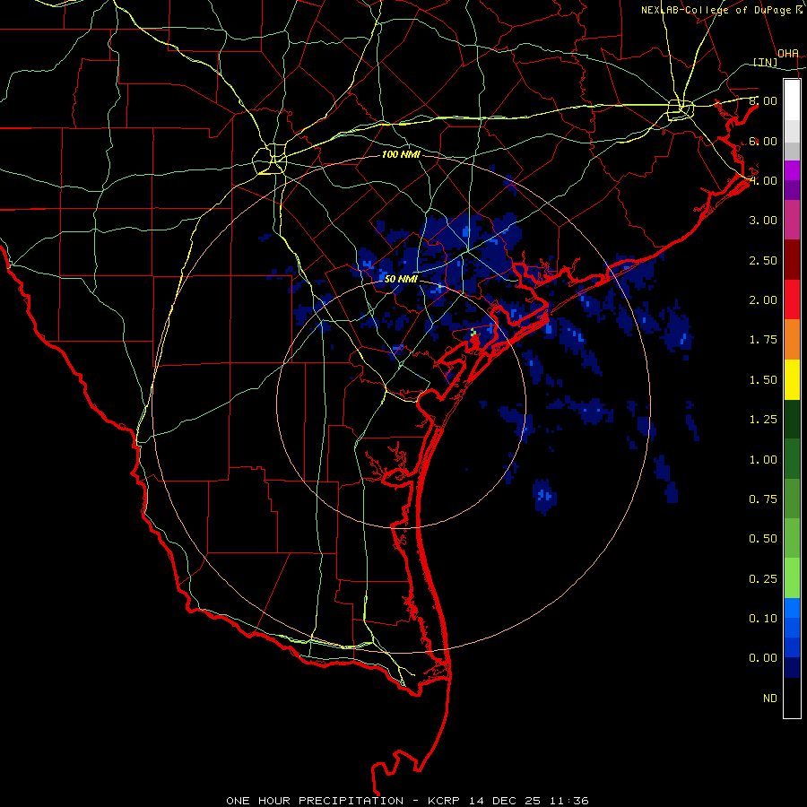Click the One Hour Precipitation KCRP caption
This screenshot has width=807, height=807.
(407, 801)
